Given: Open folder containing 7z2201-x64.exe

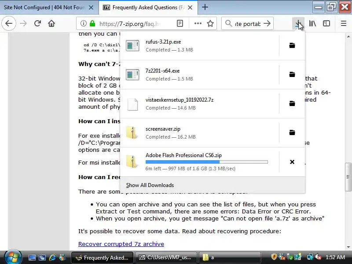Looking at the screenshot, I should point(292,74).
